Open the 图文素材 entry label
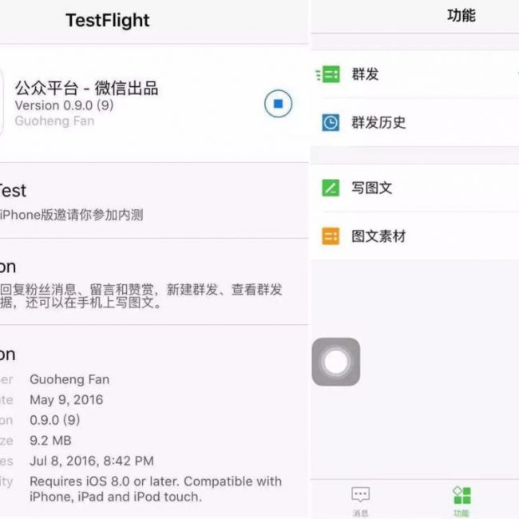The image size is (519, 519). pyautogui.click(x=378, y=236)
